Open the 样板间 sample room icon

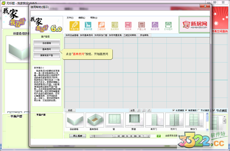click(128, 26)
